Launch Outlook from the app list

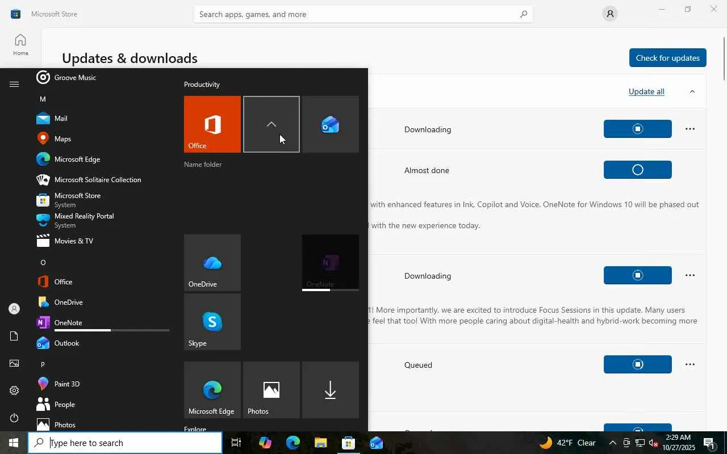pyautogui.click(x=102, y=343)
